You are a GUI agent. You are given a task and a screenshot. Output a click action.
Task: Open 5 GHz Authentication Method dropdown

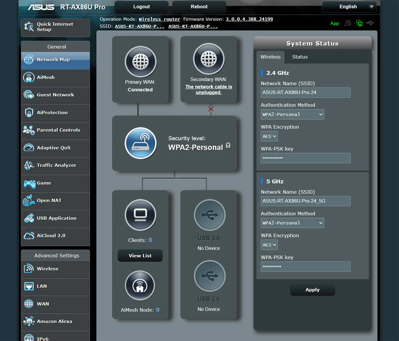coord(292,223)
